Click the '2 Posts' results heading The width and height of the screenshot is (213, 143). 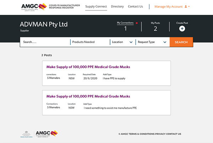(x=47, y=55)
